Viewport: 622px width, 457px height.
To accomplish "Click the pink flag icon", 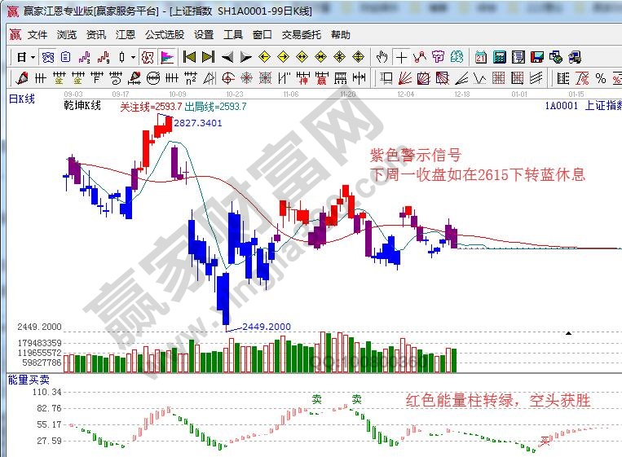I will 166,57.
